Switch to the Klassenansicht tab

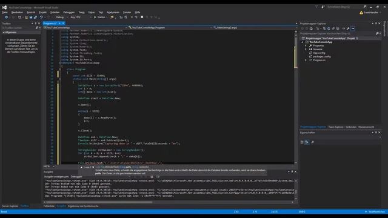[x=366, y=127]
